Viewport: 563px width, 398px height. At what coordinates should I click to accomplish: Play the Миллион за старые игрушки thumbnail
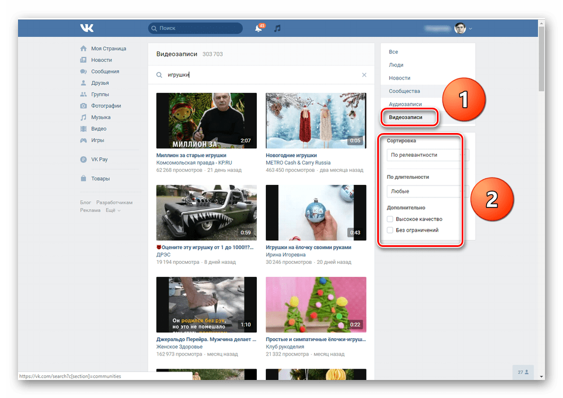pyautogui.click(x=207, y=121)
